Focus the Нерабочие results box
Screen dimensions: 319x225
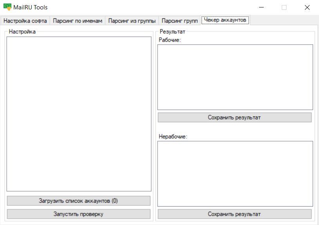click(235, 173)
